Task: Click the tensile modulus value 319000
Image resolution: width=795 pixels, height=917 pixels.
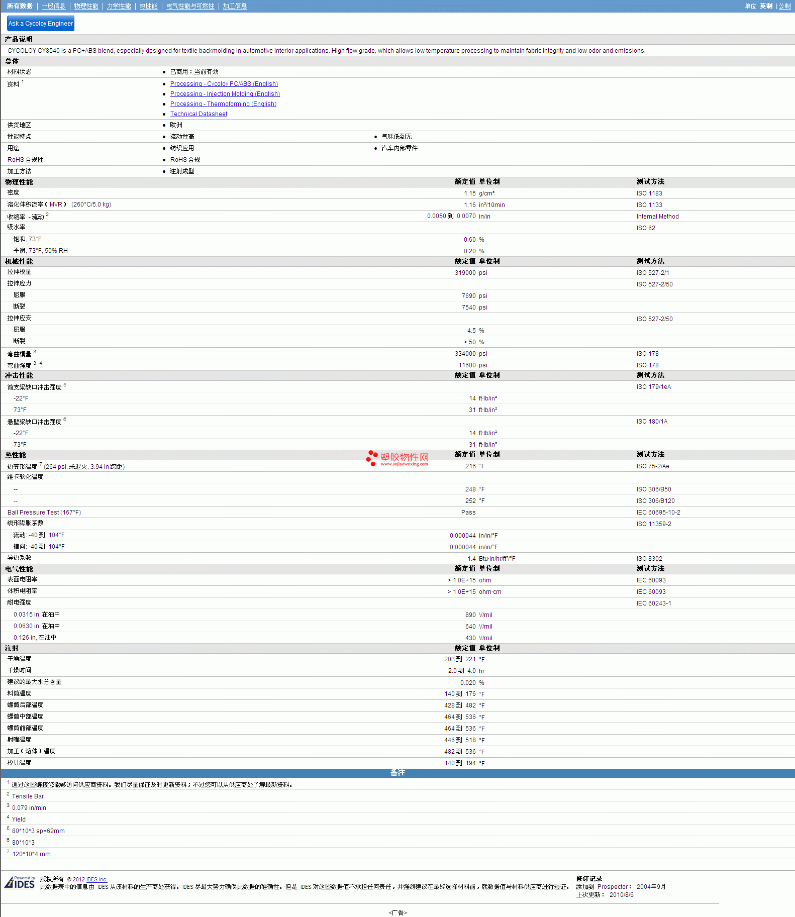Action: coord(465,273)
